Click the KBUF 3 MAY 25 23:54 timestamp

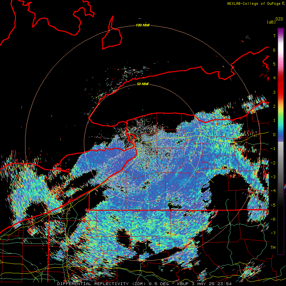pyautogui.click(x=204, y=284)
